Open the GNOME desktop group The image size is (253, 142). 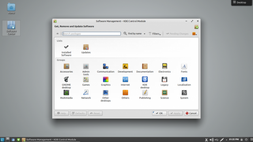[x=66, y=82]
